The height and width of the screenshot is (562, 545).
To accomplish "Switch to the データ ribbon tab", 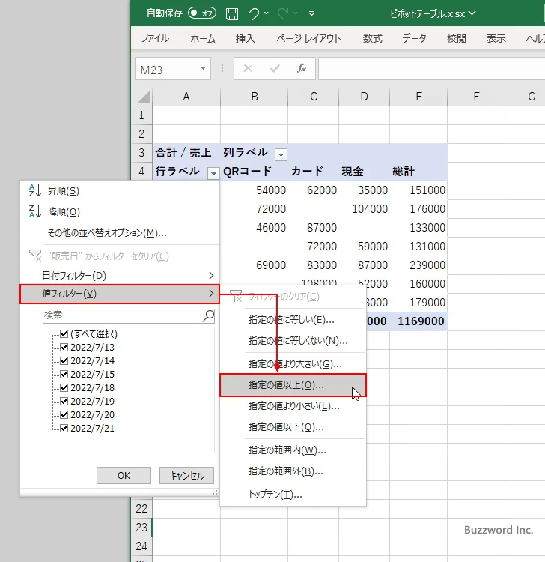I will (x=414, y=38).
